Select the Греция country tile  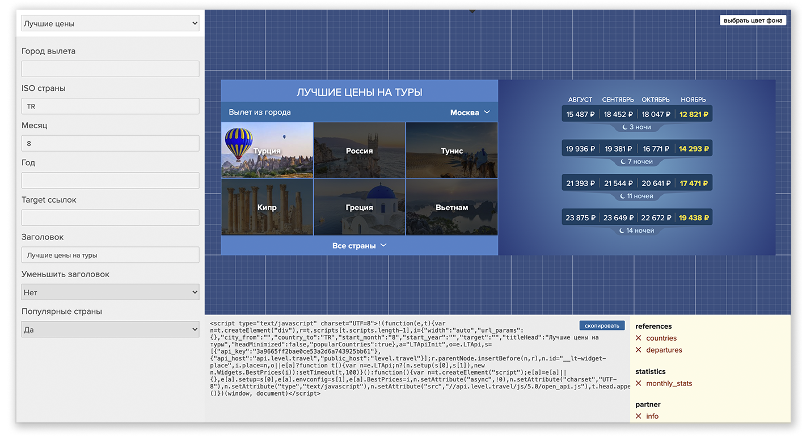[360, 207]
